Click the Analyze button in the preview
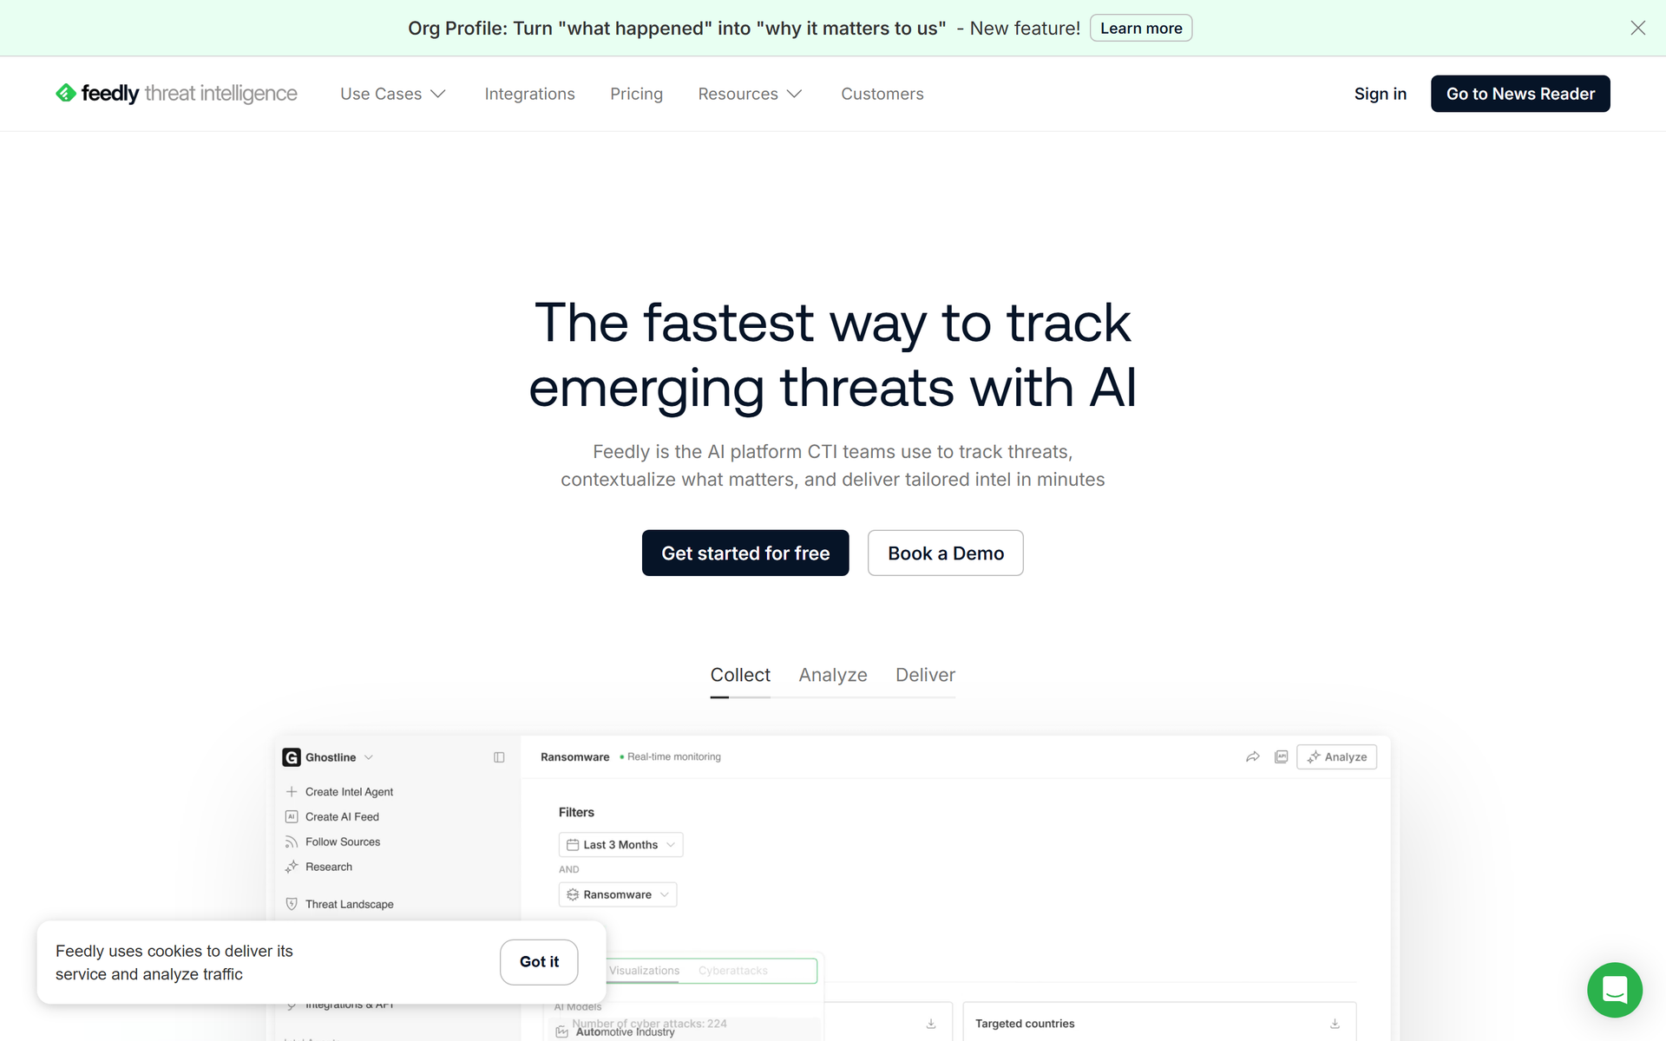The height and width of the screenshot is (1041, 1666). (1336, 757)
